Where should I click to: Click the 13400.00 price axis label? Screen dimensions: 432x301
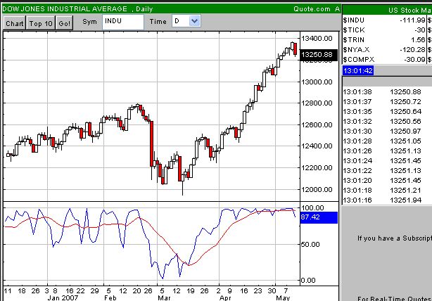pos(317,38)
